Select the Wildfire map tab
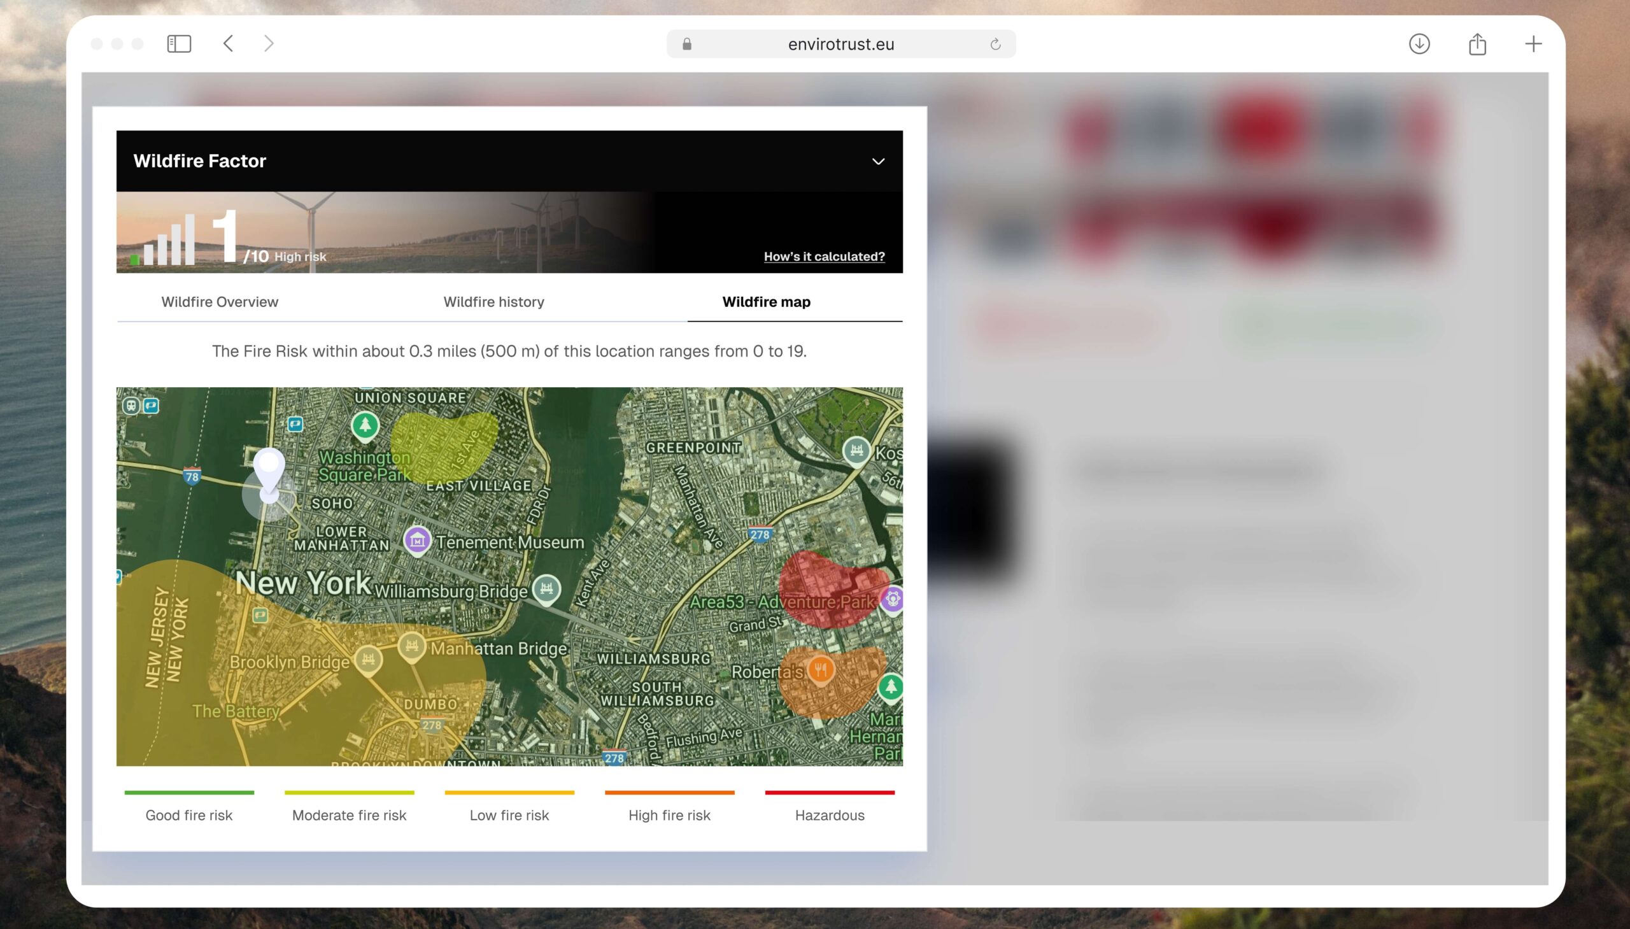1630x929 pixels. 765,302
